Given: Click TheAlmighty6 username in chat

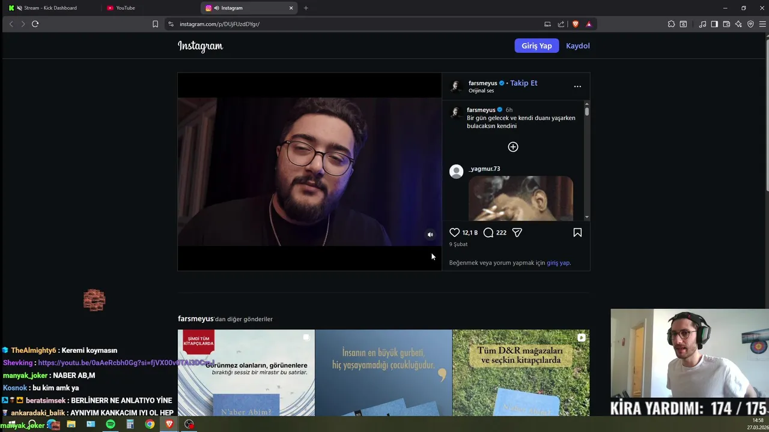Looking at the screenshot, I should 34,350.
